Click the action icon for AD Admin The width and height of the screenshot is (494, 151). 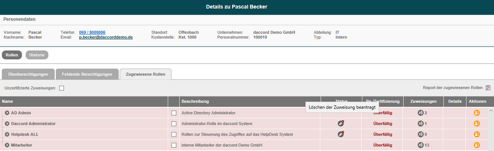tap(477, 113)
